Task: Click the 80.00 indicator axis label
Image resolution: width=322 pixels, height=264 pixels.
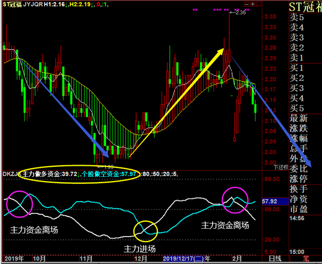Action: [272, 179]
